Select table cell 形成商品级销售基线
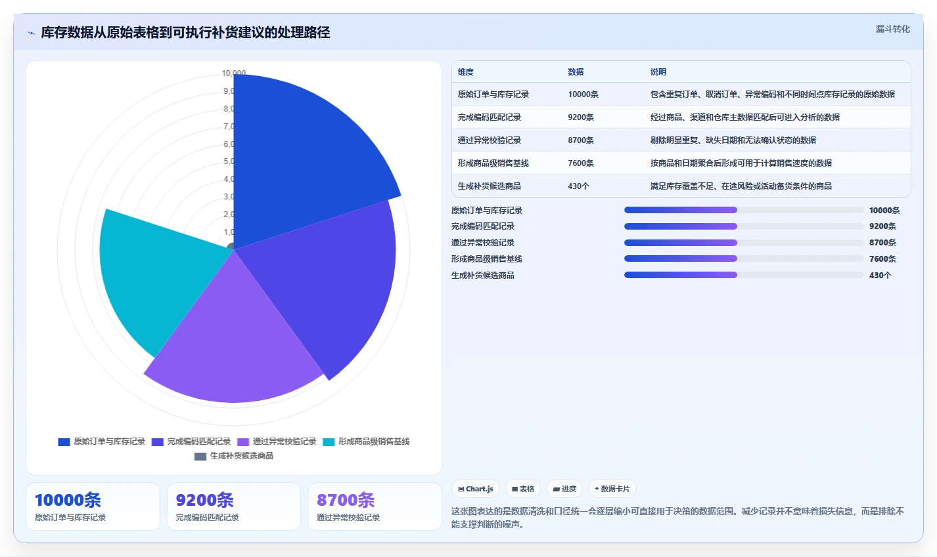 pyautogui.click(x=493, y=163)
